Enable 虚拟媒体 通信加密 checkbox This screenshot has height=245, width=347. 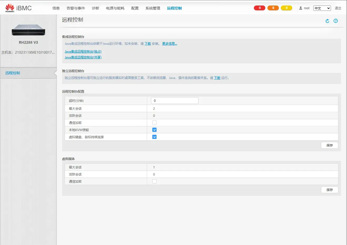coord(154,181)
